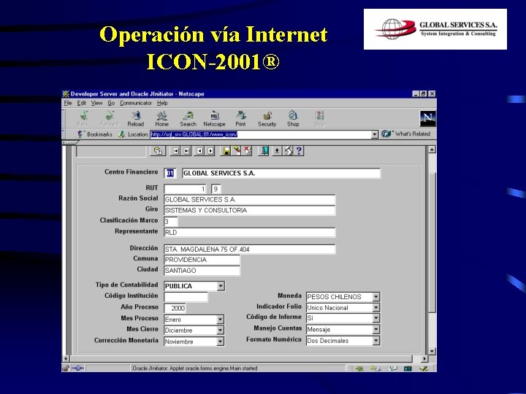Viewport: 526px width, 394px height.
Task: Click the icon left of help button
Action: [288, 151]
